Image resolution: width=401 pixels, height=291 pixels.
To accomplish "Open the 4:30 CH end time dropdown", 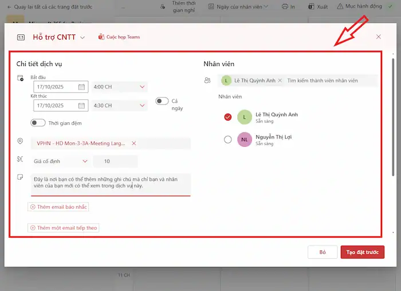I will pyautogui.click(x=142, y=106).
